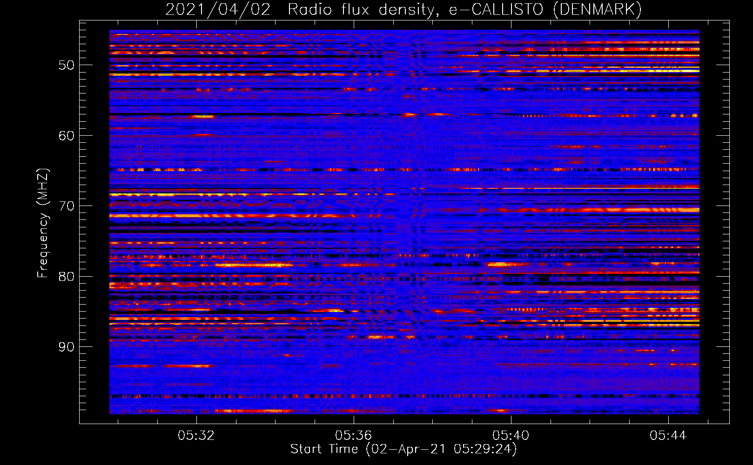The image size is (753, 465).
Task: Click the 60 frequency tick label
Action: pyautogui.click(x=67, y=136)
